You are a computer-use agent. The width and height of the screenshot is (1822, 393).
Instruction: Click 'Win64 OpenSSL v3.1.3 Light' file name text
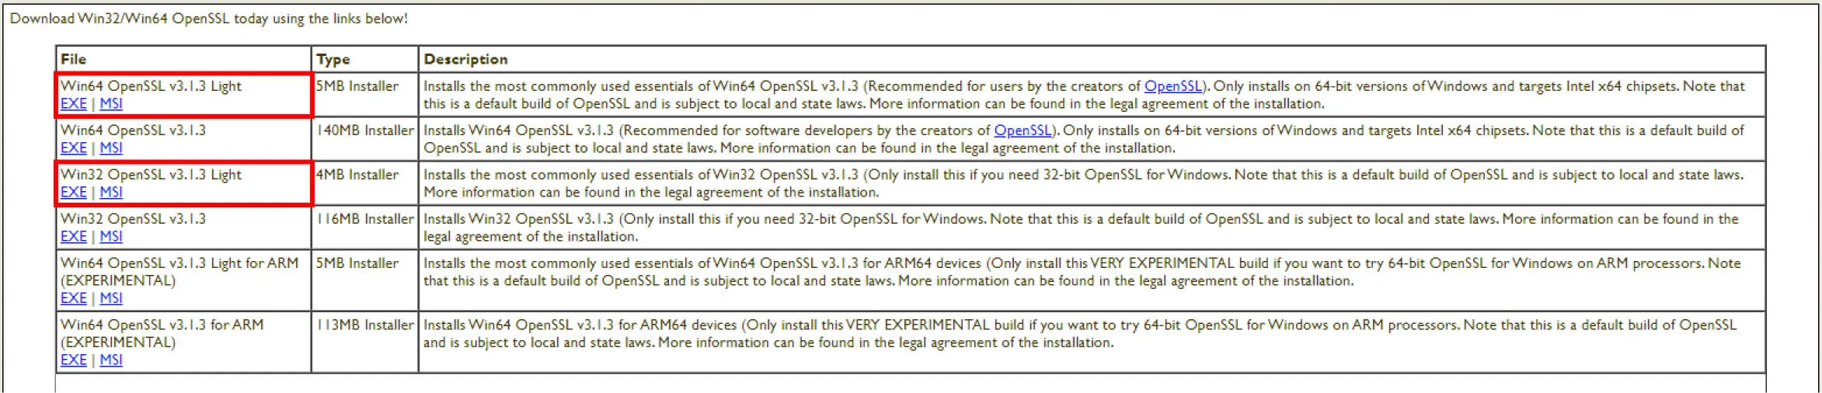pos(151,86)
